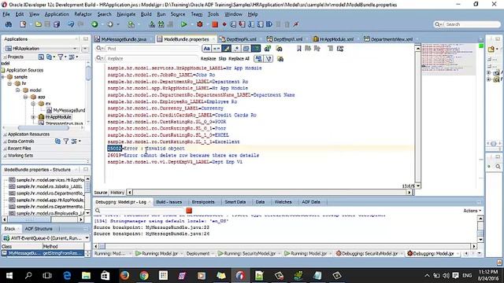Click the Undo toolbar icon
The width and height of the screenshot is (504, 283).
(71, 24)
